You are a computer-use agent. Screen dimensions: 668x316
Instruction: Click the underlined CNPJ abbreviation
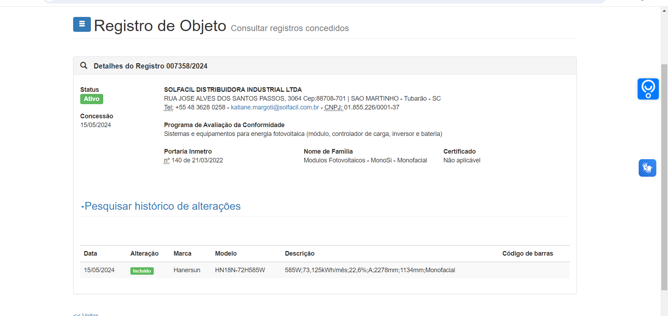333,107
